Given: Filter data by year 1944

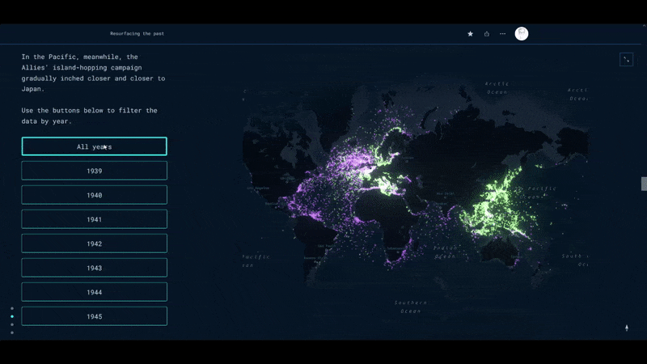Looking at the screenshot, I should (x=95, y=292).
